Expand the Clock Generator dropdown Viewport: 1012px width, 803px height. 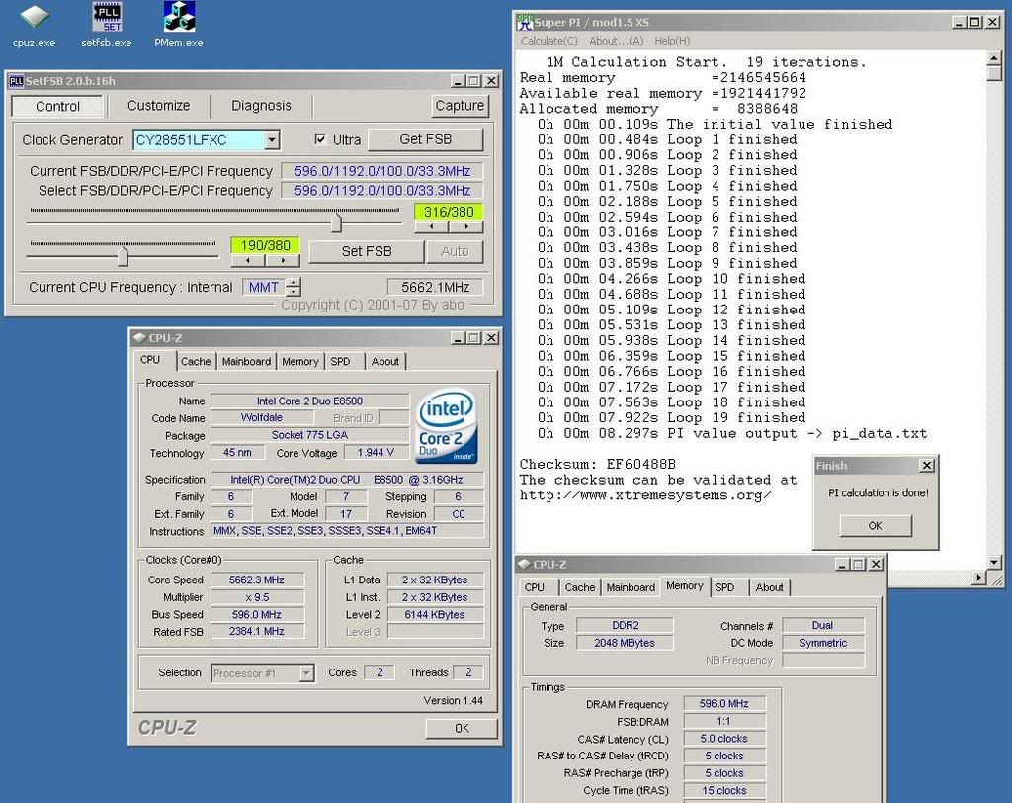[x=273, y=139]
